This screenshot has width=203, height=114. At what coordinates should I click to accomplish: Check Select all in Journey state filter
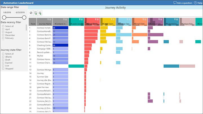pyautogui.click(x=3, y=54)
